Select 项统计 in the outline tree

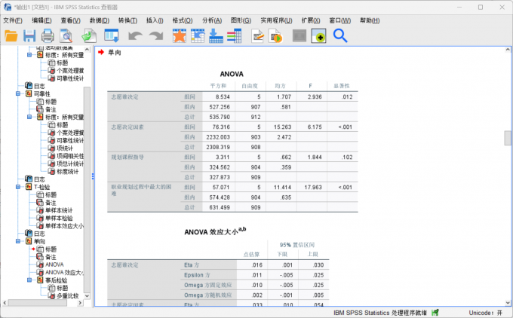coord(65,148)
